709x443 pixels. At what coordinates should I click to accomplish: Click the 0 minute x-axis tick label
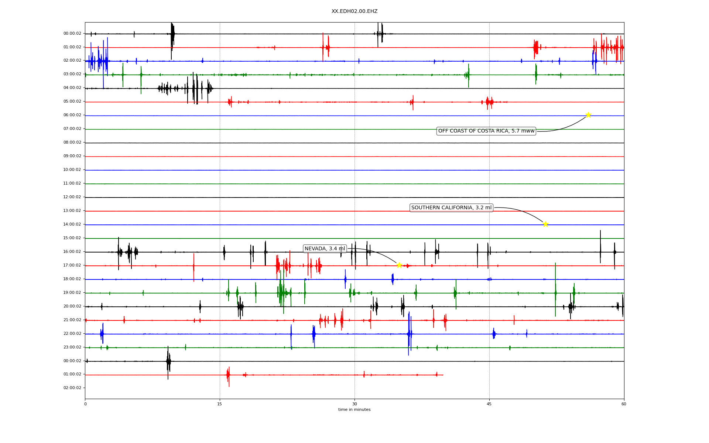click(x=85, y=404)
